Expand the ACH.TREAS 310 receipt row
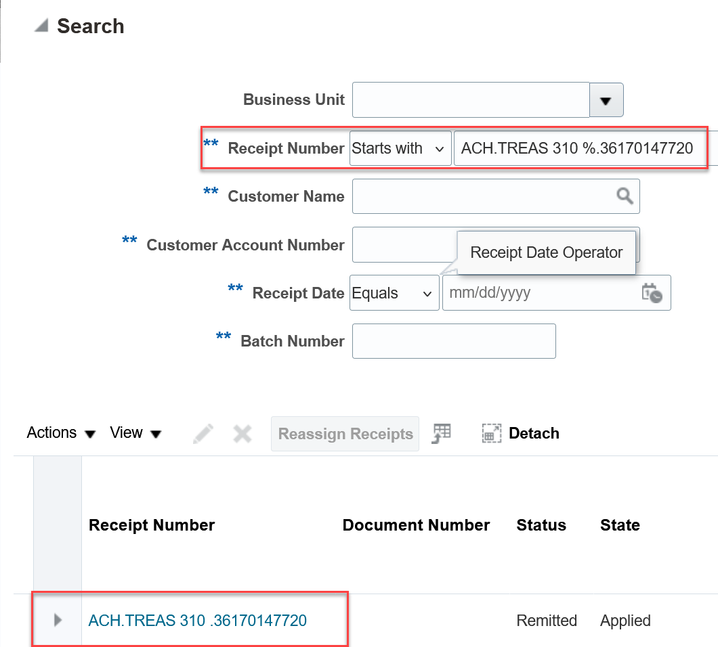 coord(58,621)
